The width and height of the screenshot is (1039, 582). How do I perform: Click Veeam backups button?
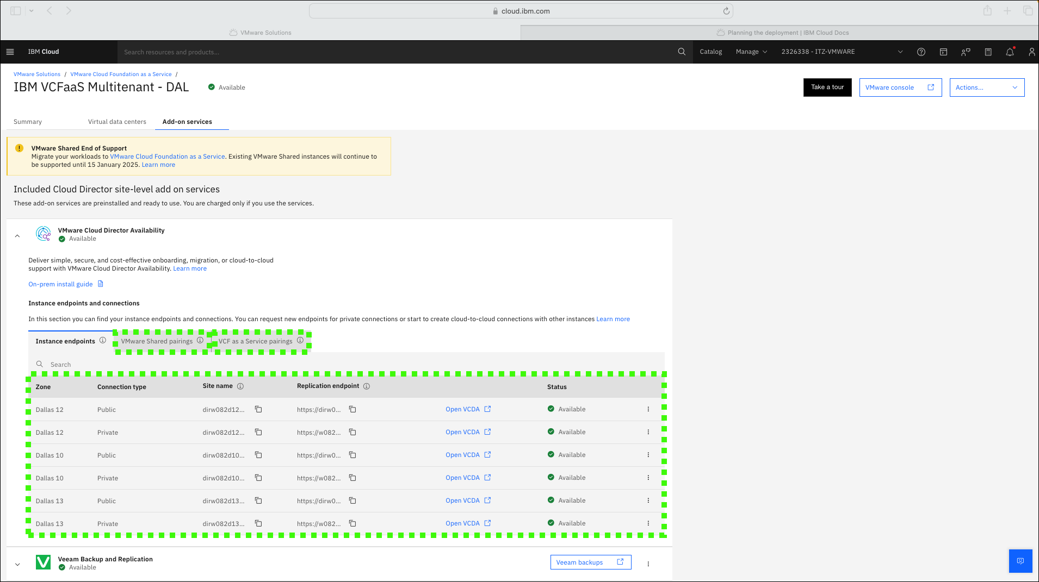pyautogui.click(x=591, y=562)
